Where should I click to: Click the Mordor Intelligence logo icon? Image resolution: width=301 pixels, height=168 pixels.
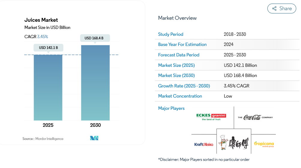click(x=94, y=138)
